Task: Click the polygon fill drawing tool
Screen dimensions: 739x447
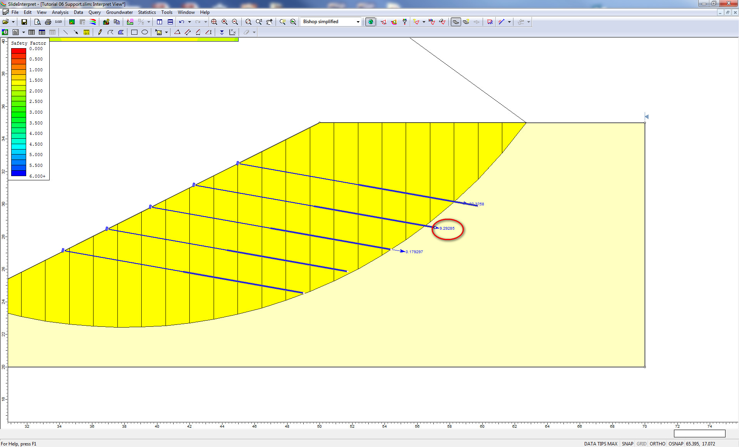Action: tap(121, 32)
